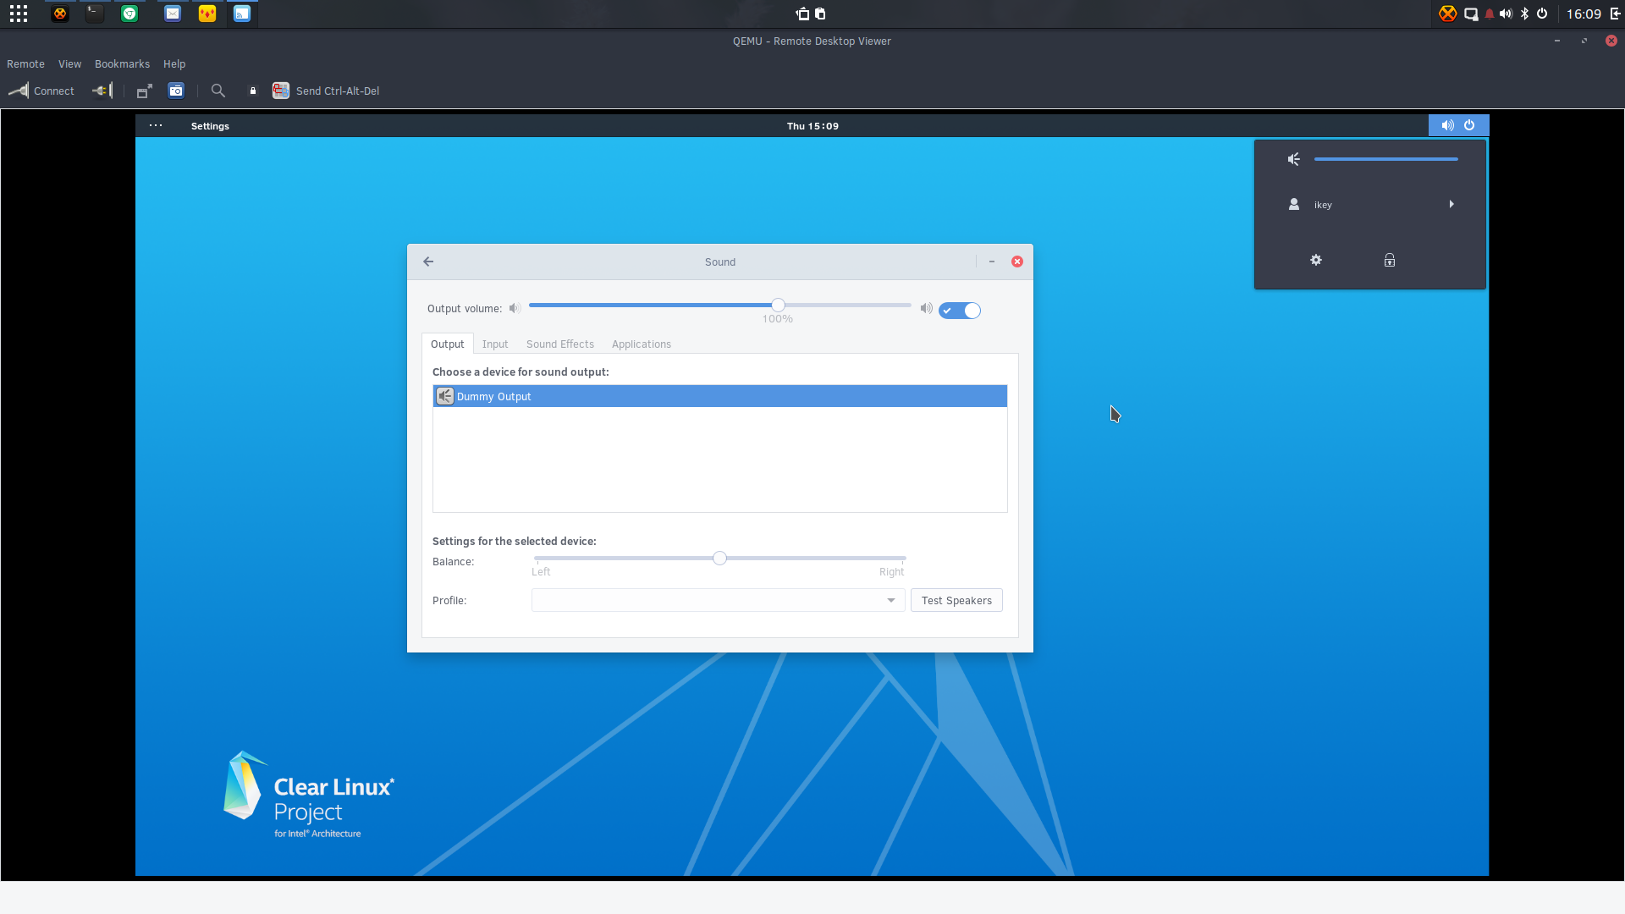Open the Profile dropdown

[718, 600]
